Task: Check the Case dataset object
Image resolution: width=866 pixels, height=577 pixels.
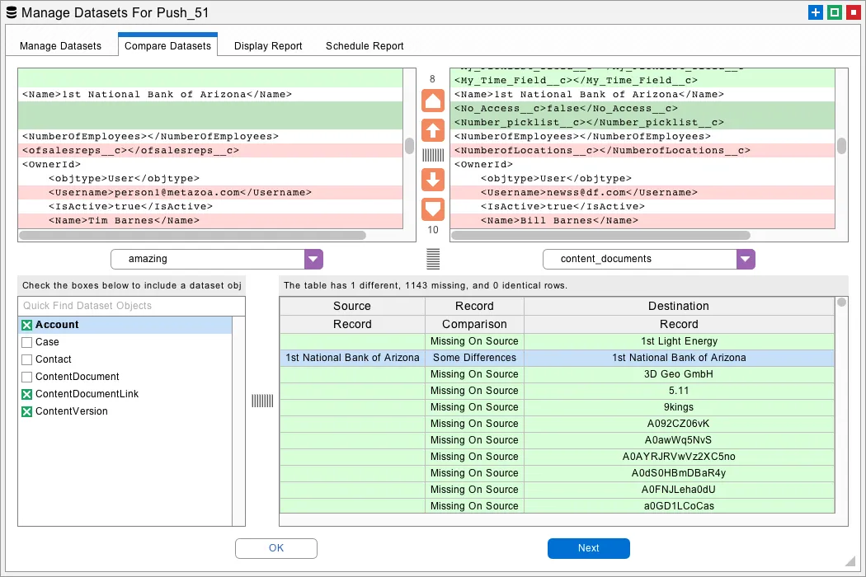Action: pyautogui.click(x=27, y=342)
